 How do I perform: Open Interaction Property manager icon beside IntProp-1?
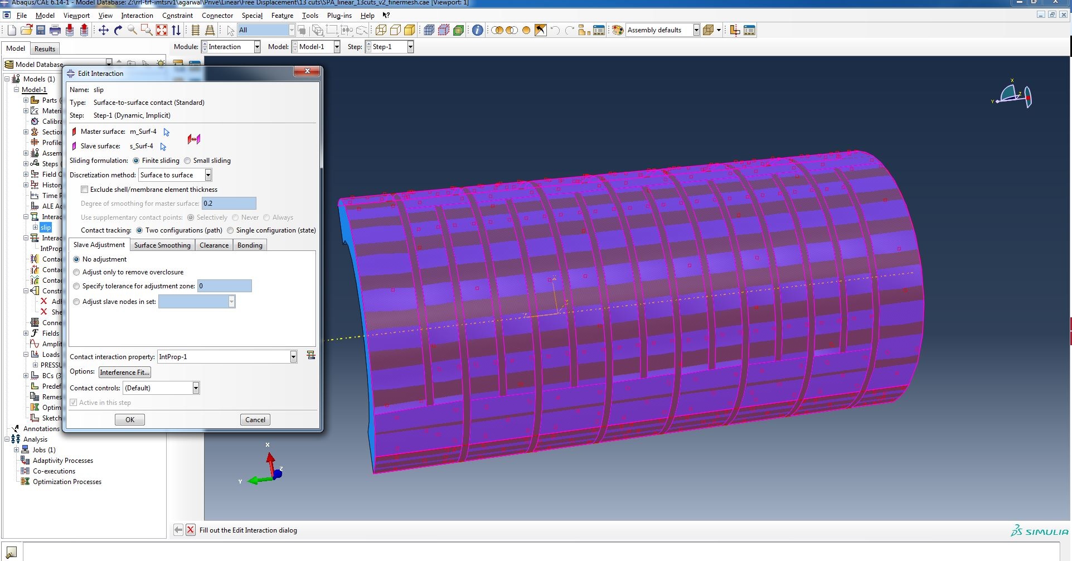tap(311, 356)
